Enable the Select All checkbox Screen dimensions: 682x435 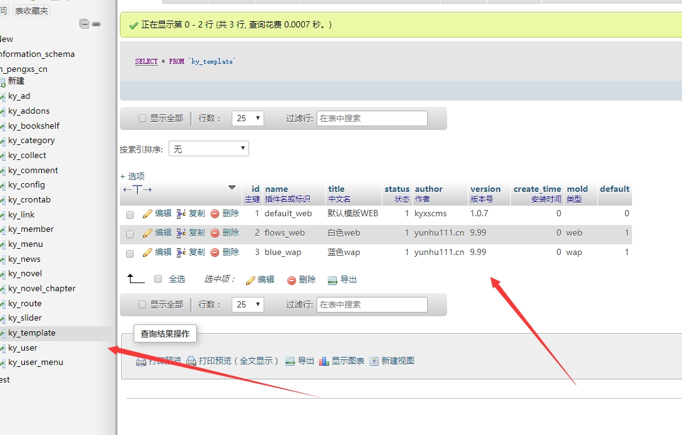158,279
